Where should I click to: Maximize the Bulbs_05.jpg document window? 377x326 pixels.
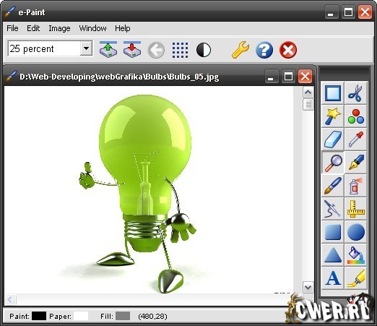click(288, 77)
